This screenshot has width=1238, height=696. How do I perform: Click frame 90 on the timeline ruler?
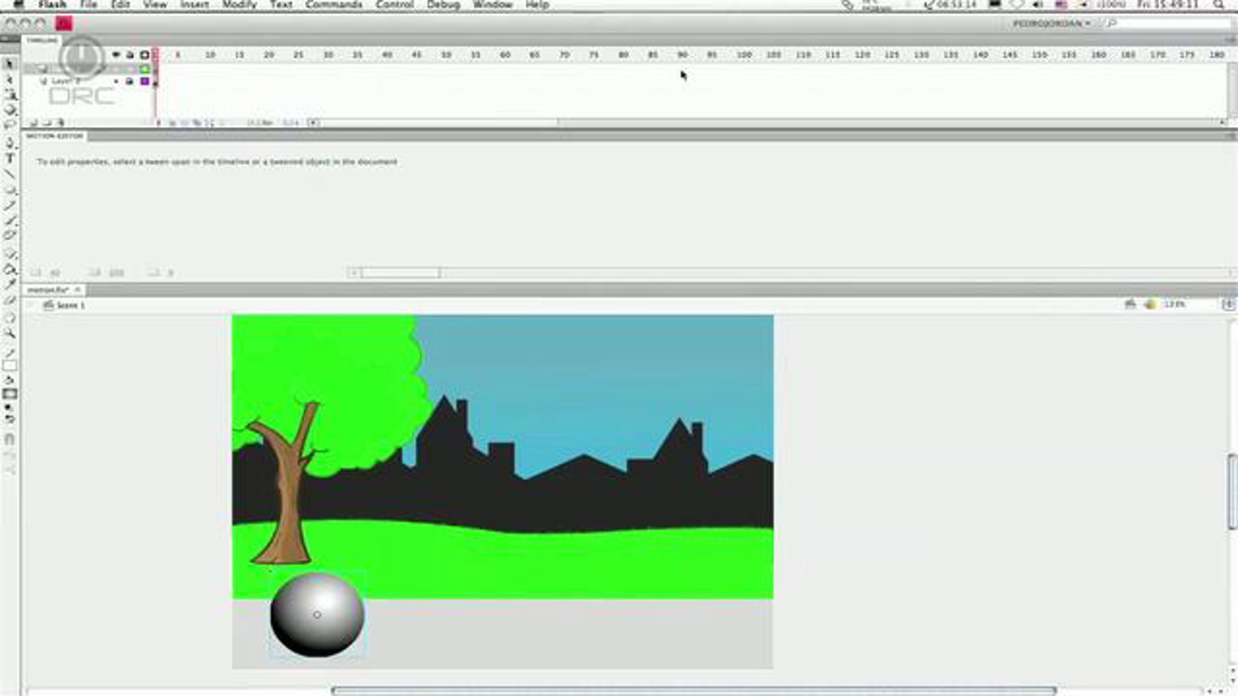pos(682,55)
